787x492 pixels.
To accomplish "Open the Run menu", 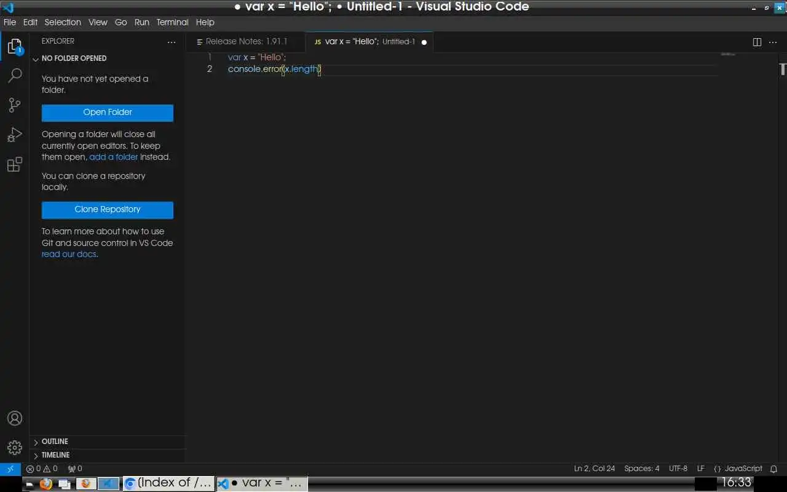I will tap(142, 22).
